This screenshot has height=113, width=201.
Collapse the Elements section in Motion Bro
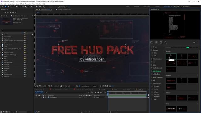pyautogui.click(x=198, y=75)
